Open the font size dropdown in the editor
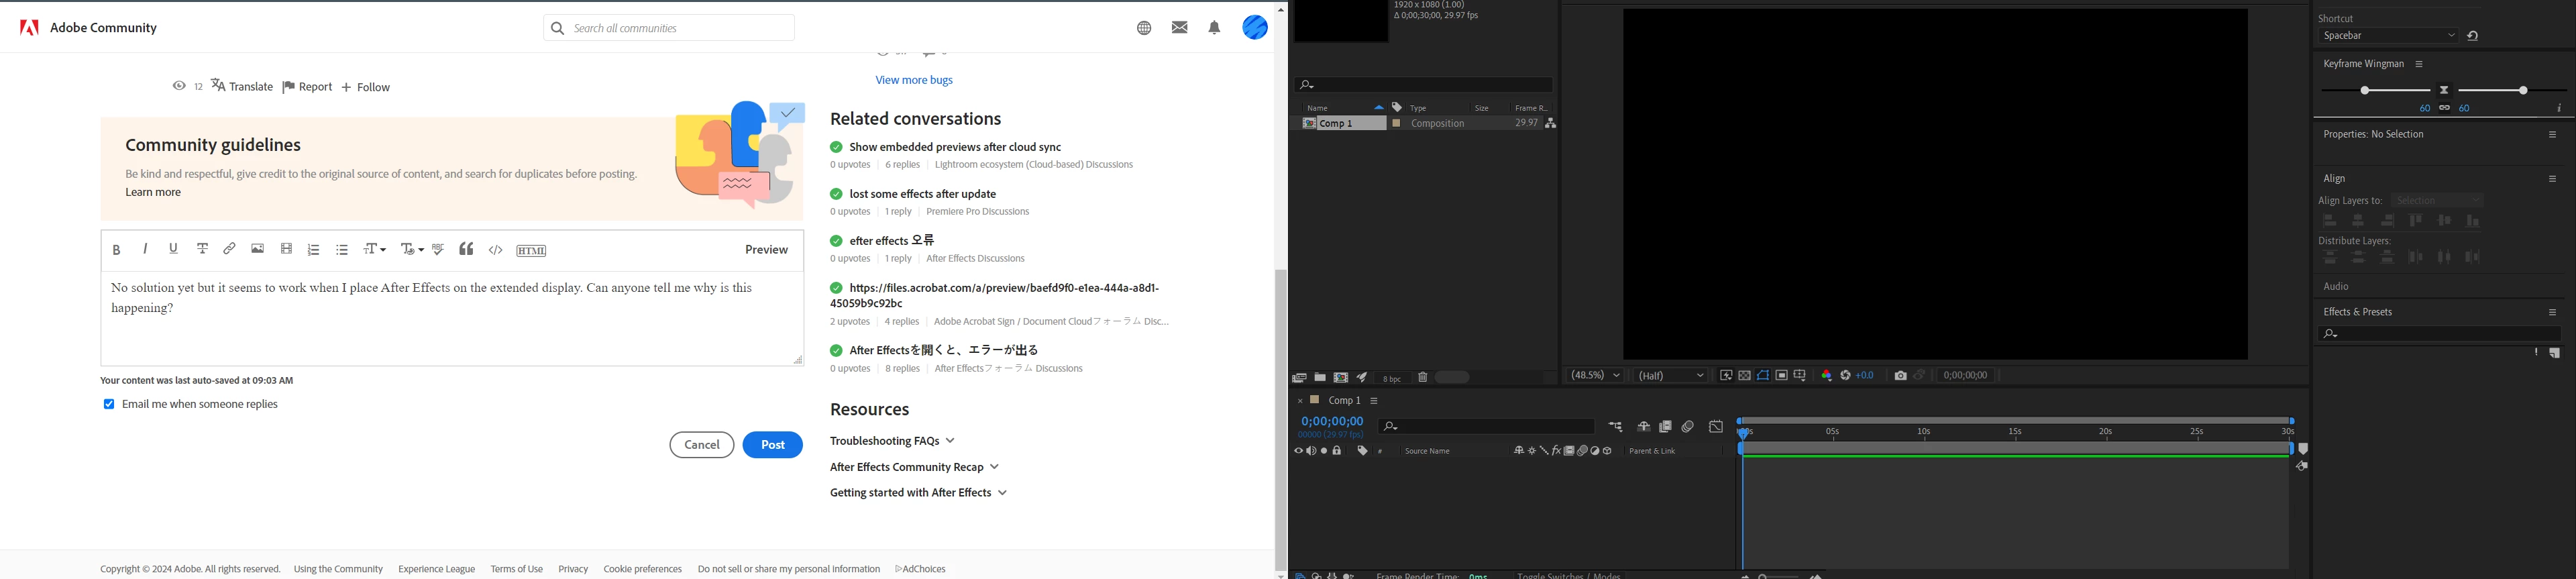 point(375,249)
